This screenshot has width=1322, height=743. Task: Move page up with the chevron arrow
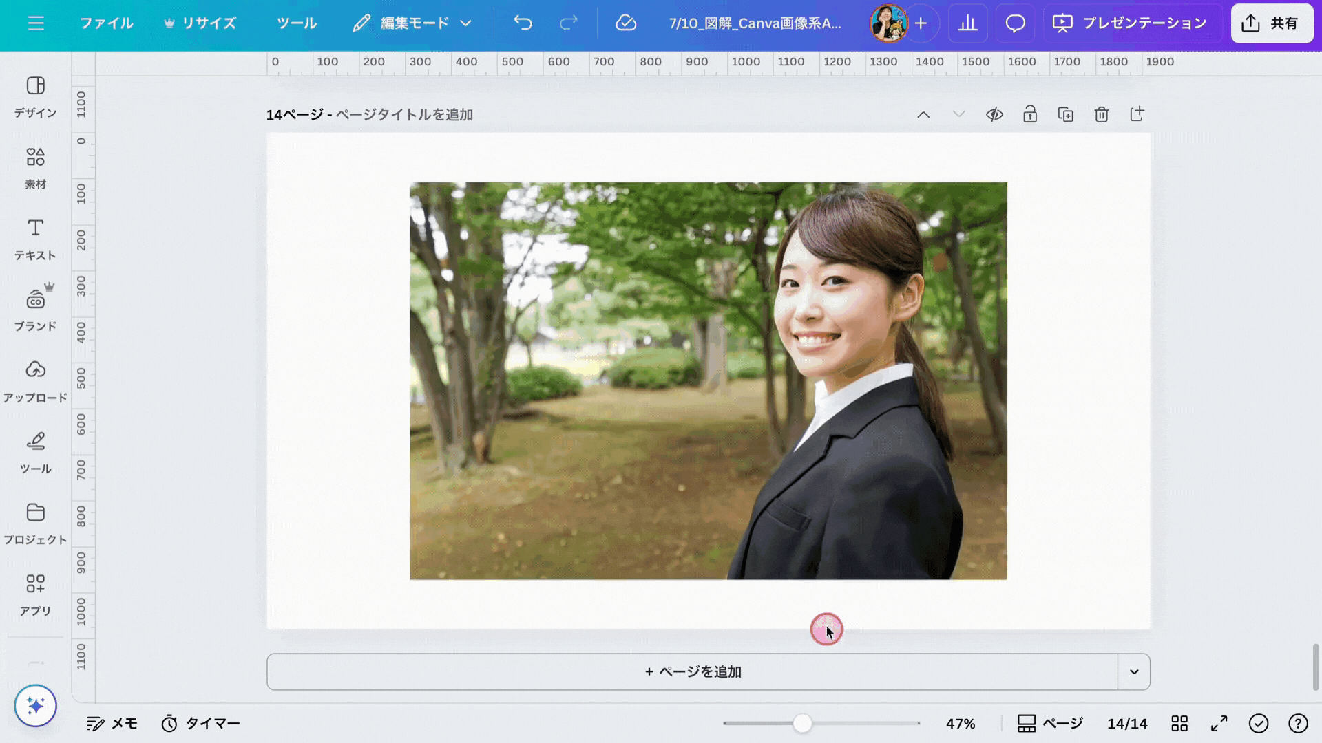923,115
